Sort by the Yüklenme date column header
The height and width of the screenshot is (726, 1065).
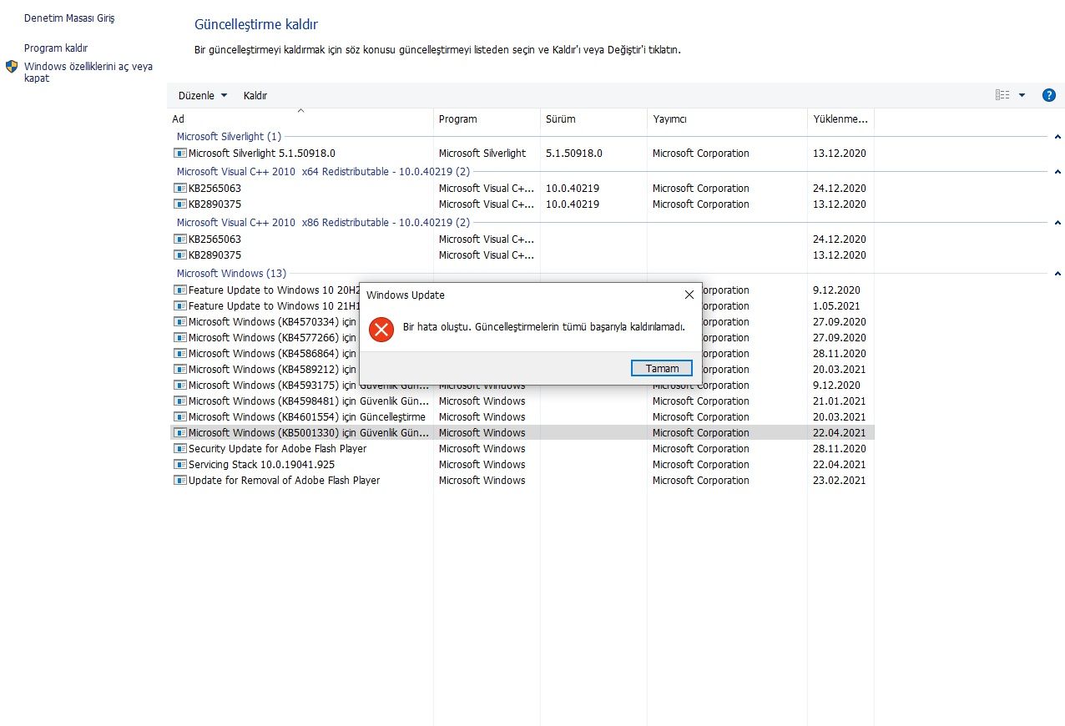pos(840,119)
